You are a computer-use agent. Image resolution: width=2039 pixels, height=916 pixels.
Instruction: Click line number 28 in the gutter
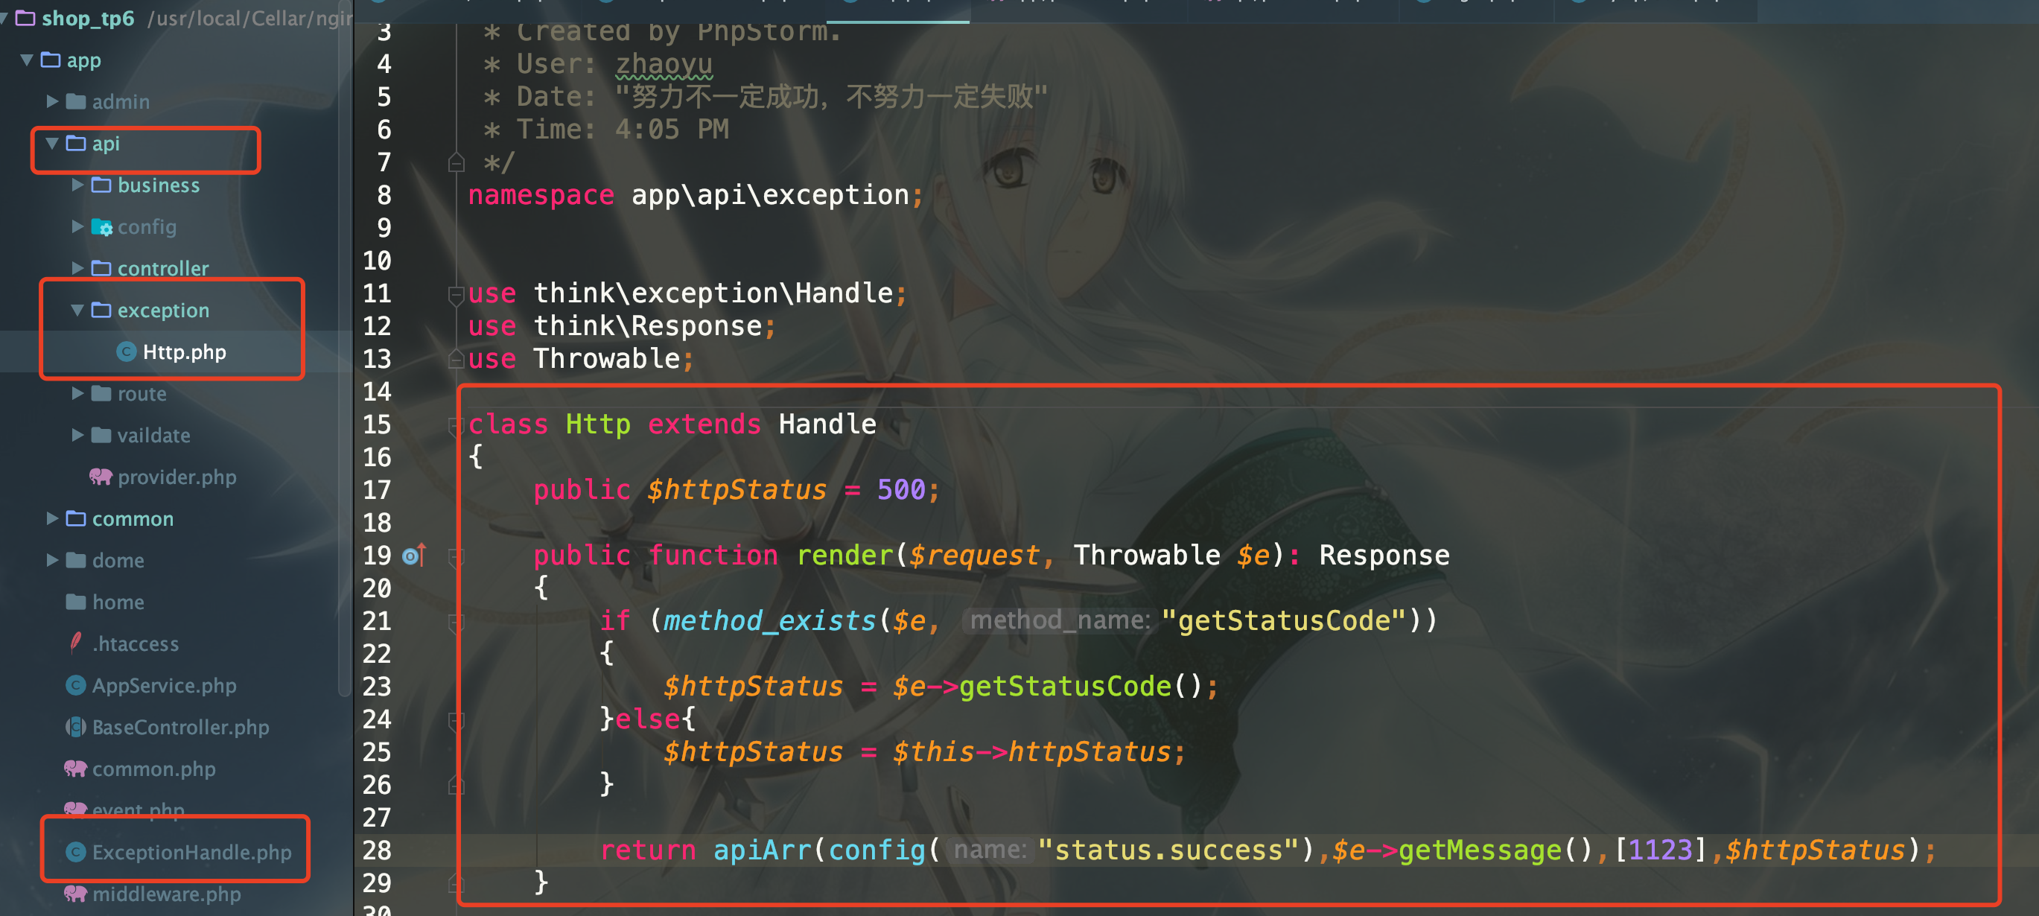(x=377, y=850)
